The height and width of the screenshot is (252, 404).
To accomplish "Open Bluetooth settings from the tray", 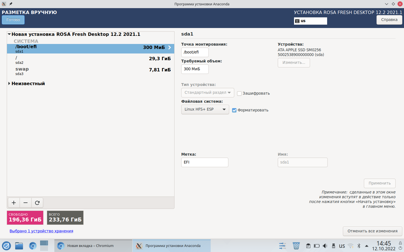I will [x=359, y=246].
